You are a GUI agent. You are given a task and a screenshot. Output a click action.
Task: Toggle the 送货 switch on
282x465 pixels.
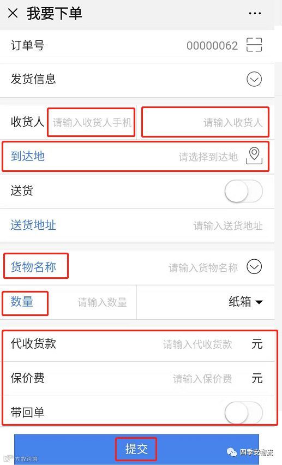(243, 191)
